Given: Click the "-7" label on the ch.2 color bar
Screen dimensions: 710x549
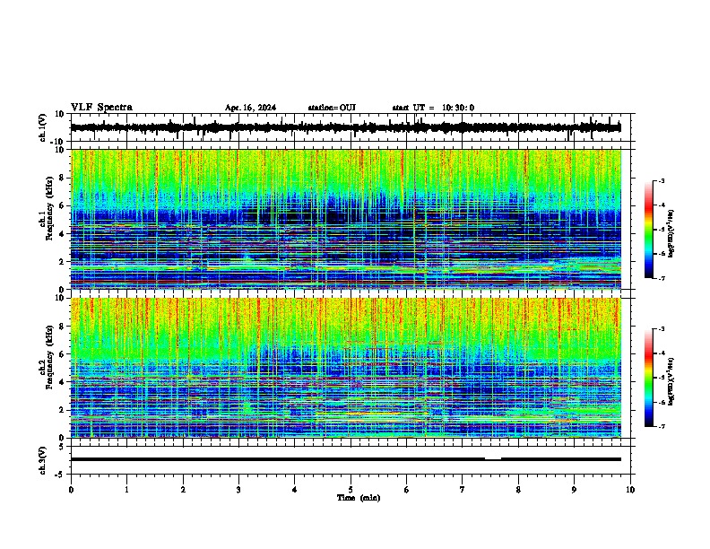Looking at the screenshot, I should point(661,427).
